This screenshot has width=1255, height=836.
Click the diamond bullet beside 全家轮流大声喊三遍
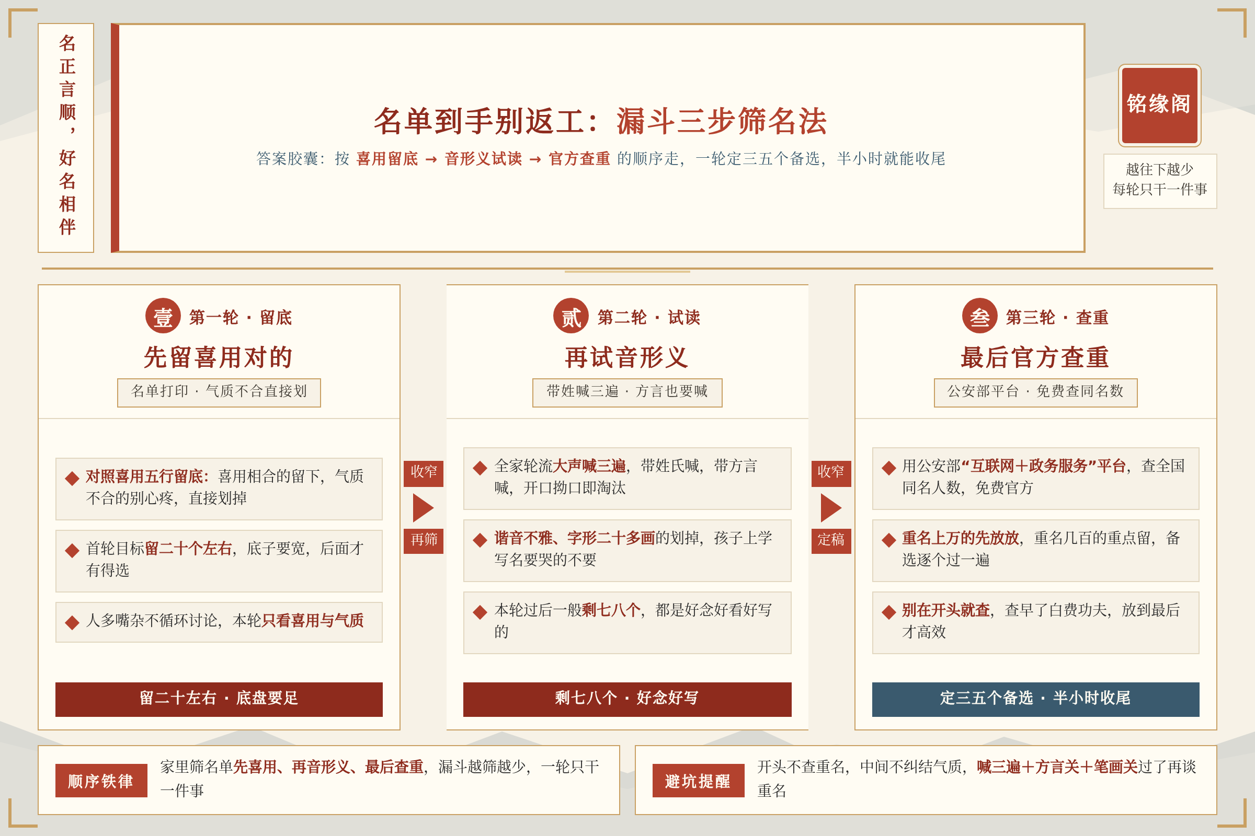point(480,468)
